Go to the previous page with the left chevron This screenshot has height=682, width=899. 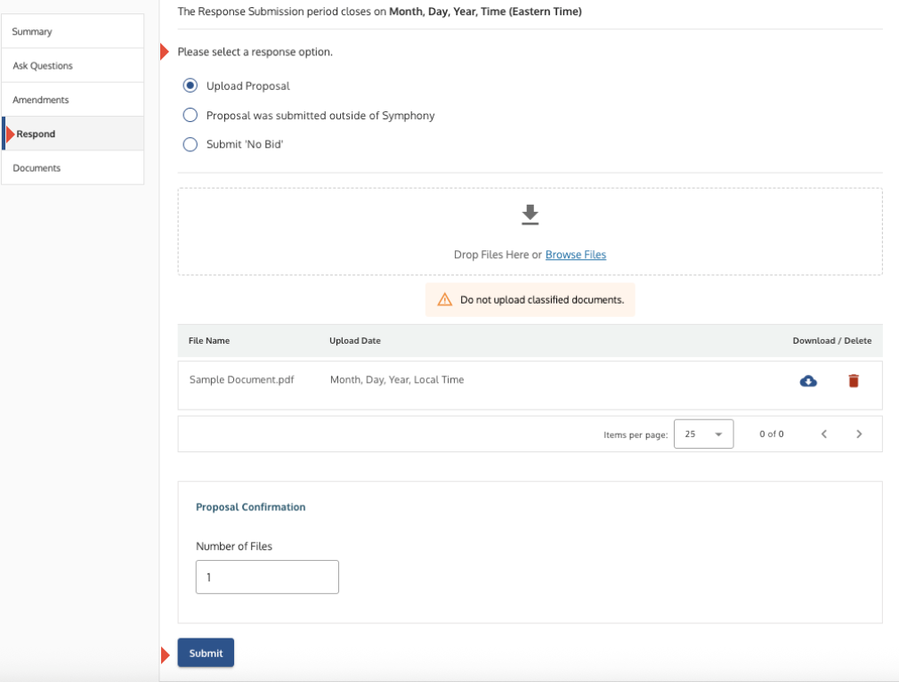coord(823,434)
